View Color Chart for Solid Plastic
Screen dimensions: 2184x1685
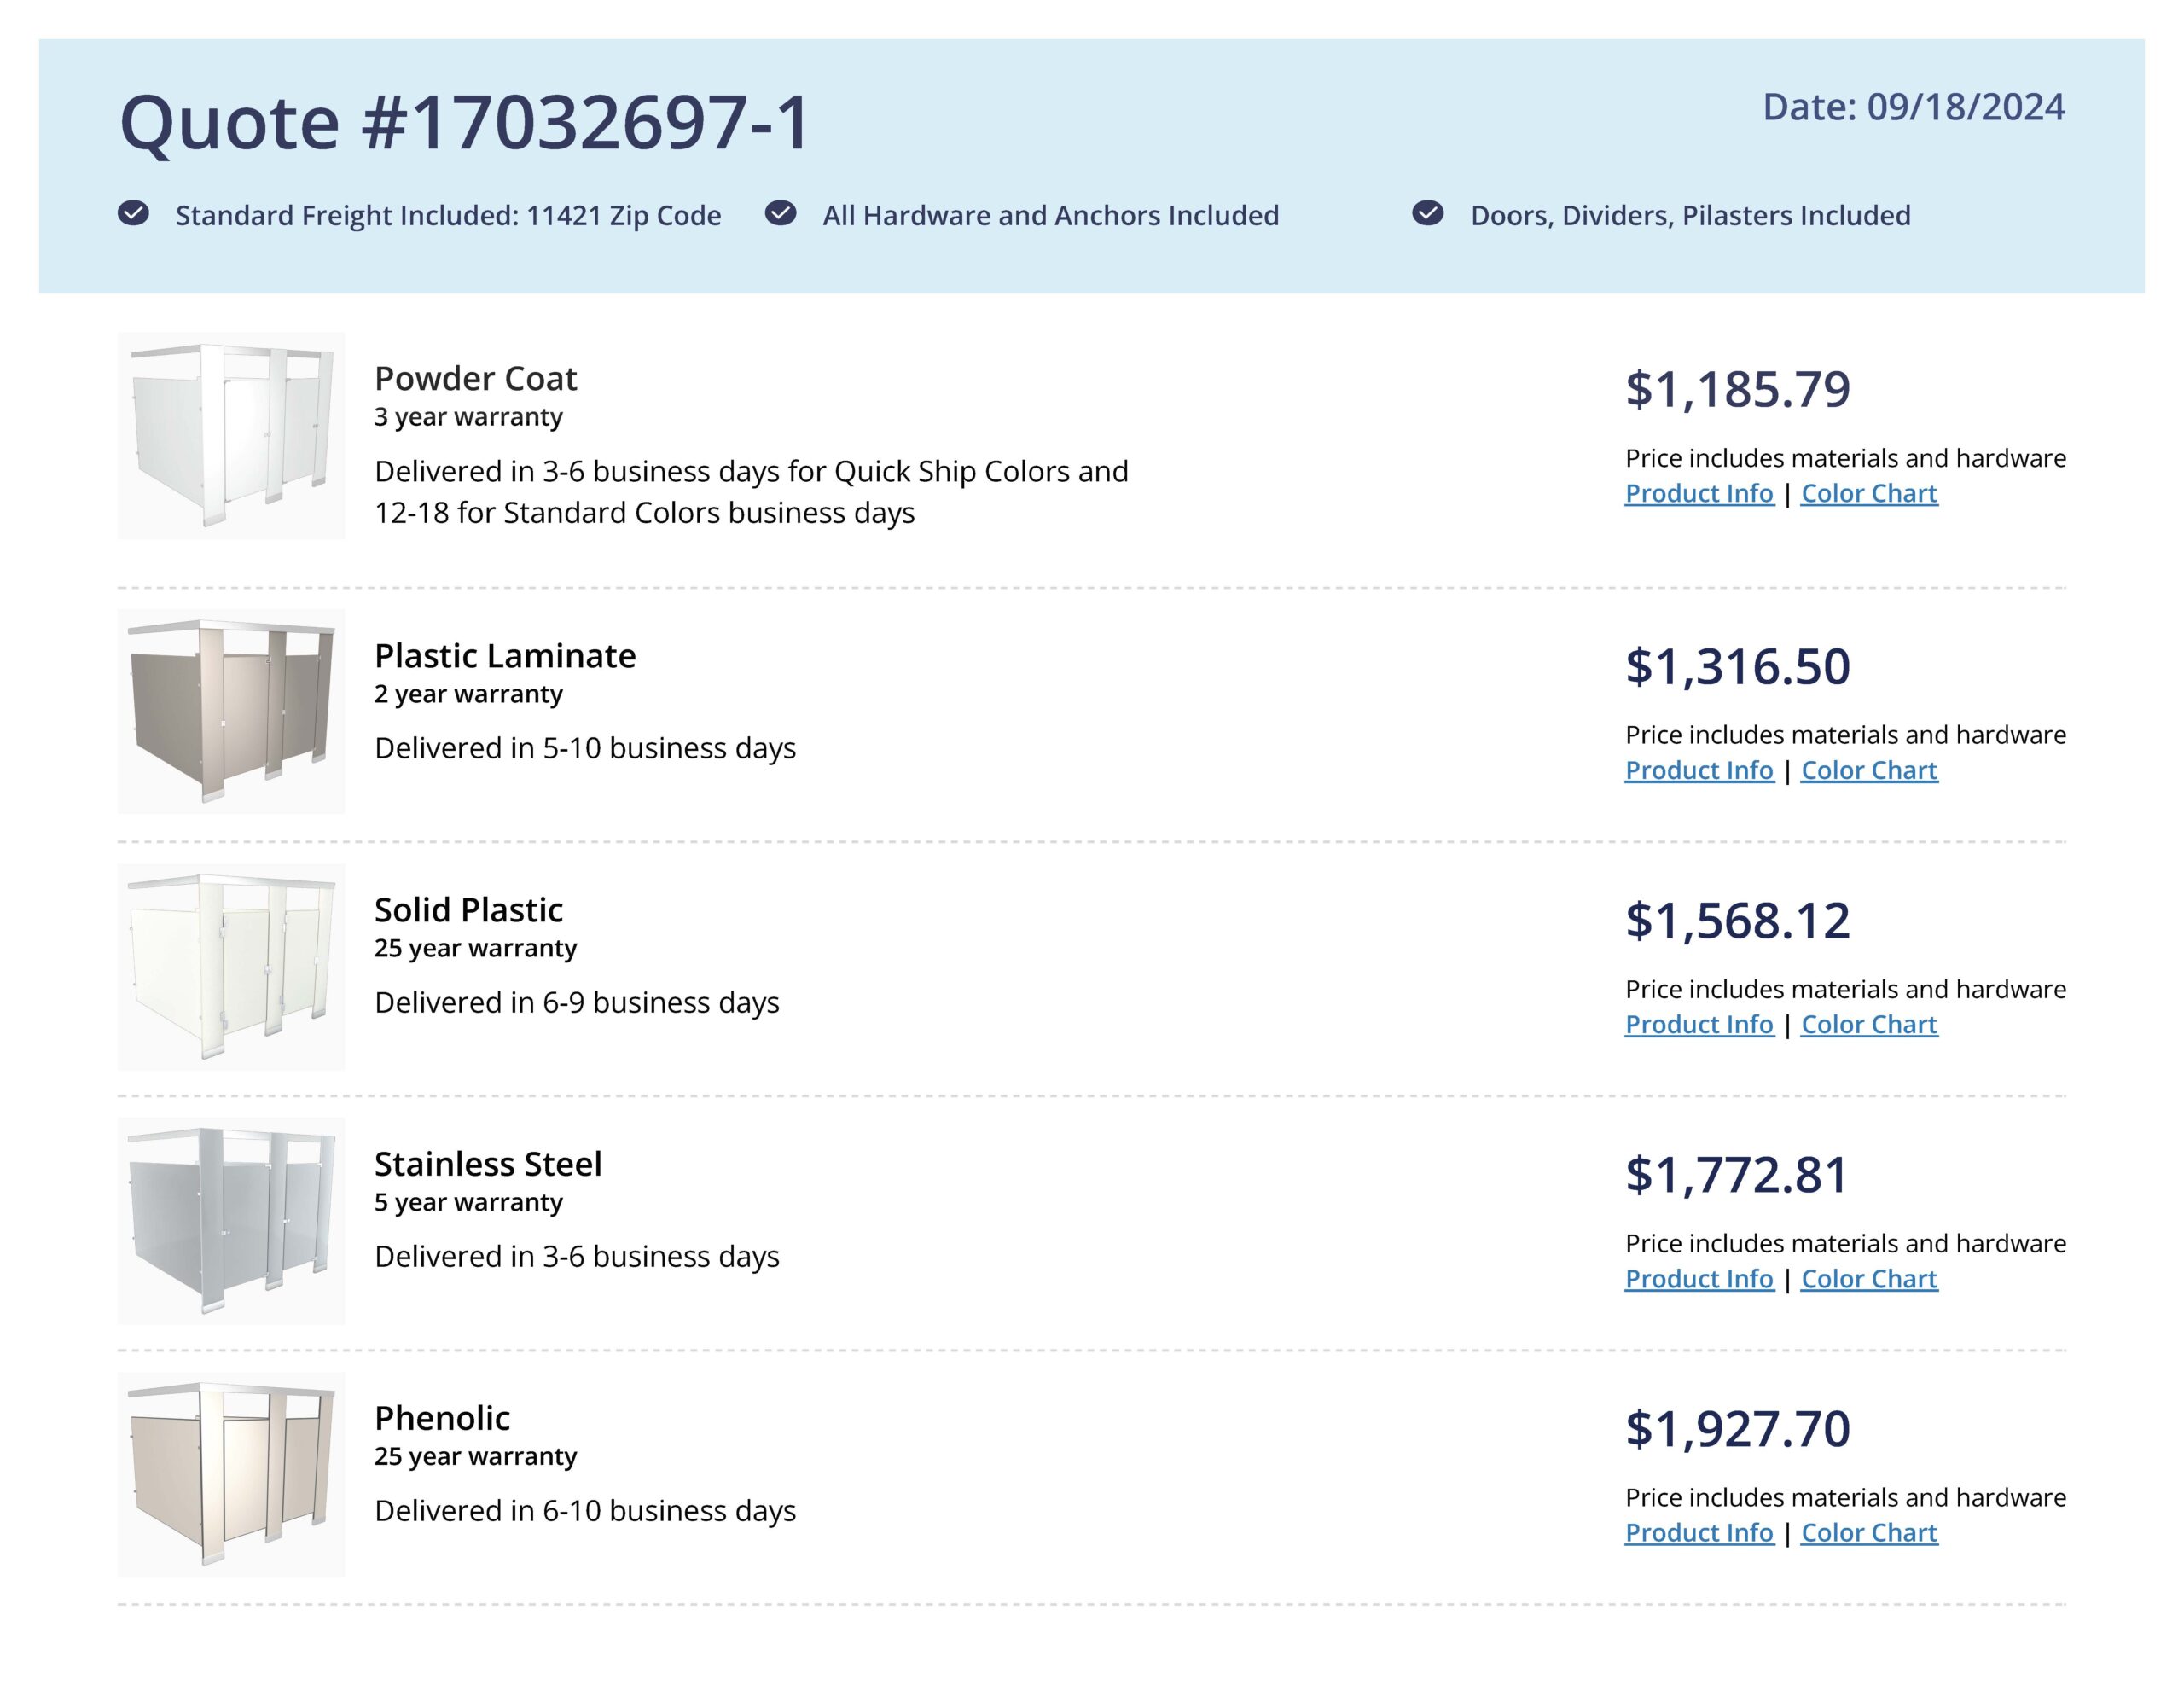coord(1868,1025)
